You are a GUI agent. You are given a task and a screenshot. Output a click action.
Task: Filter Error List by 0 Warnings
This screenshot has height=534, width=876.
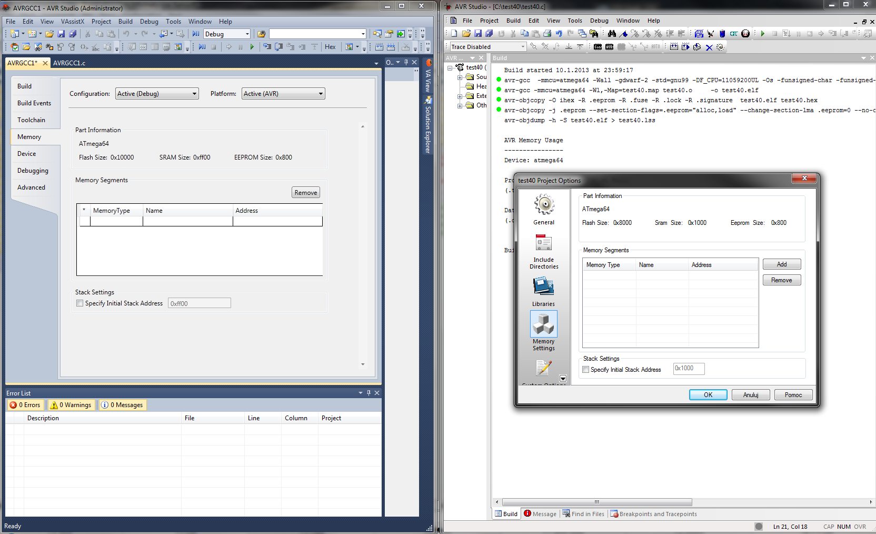(x=71, y=405)
